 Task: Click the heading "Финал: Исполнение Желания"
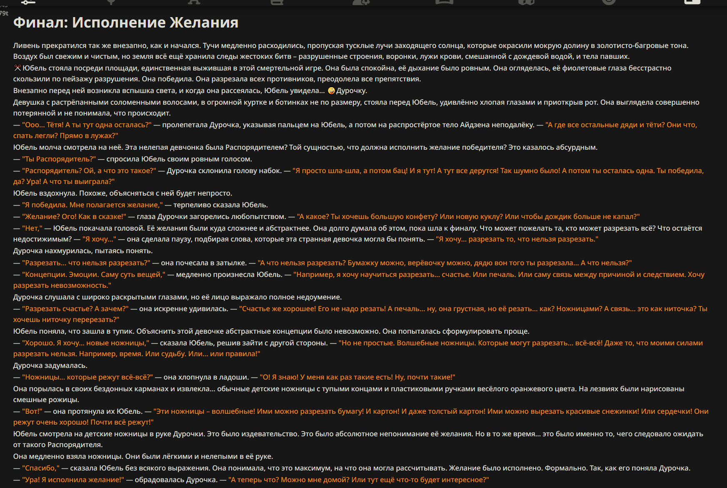pyautogui.click(x=126, y=22)
